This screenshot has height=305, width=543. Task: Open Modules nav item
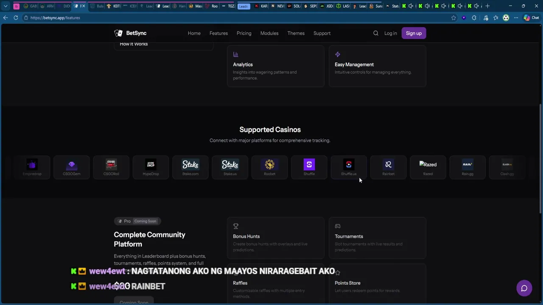click(269, 33)
